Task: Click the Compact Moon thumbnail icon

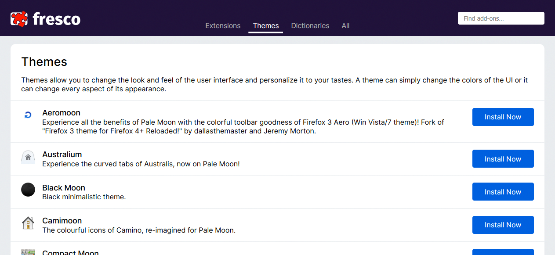Action: (28, 252)
